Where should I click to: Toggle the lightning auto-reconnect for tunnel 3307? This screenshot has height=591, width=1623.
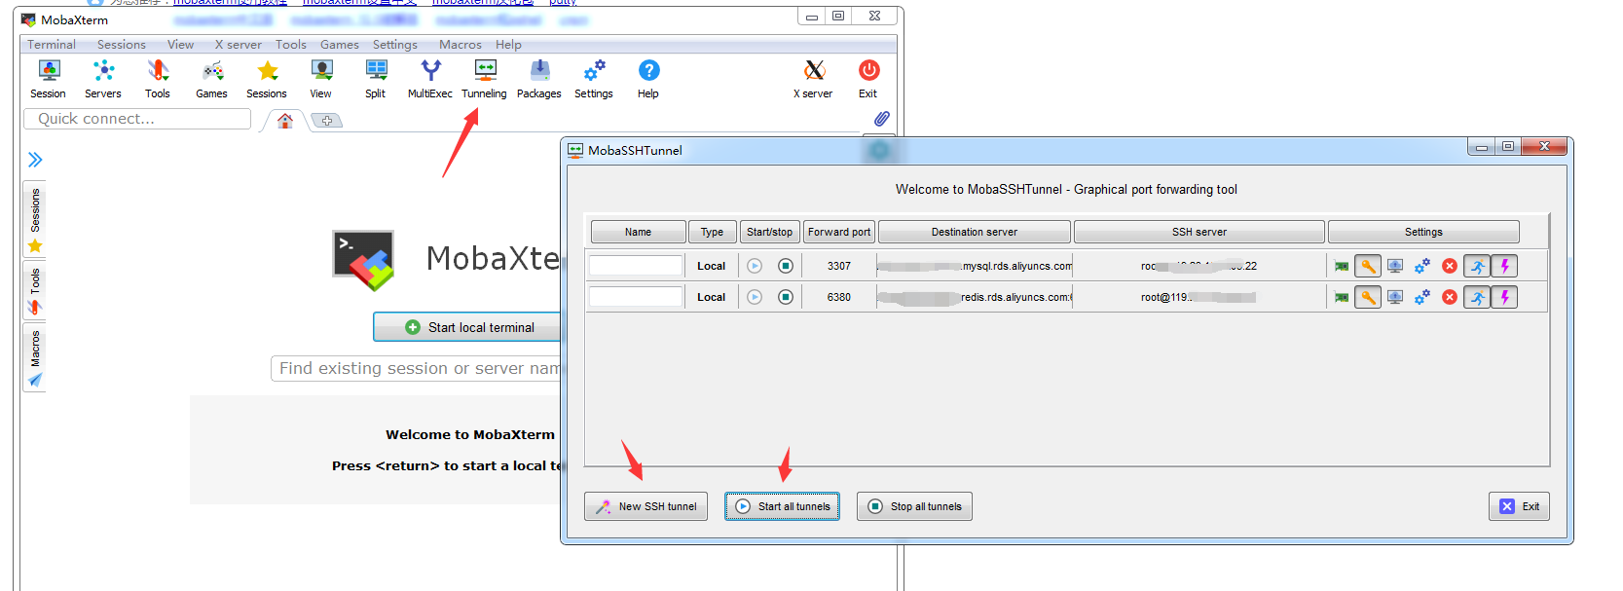[1504, 266]
